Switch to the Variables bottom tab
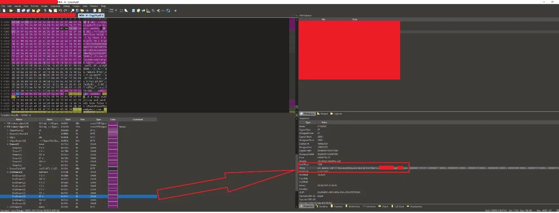Viewport: 559px width, 213px height. [322, 207]
